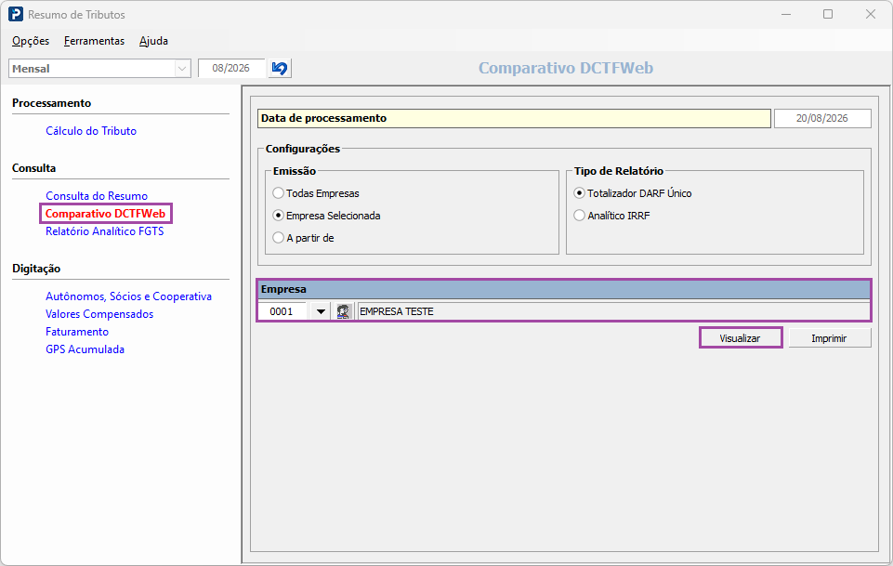Select Comparativo DCTFWeb in sidebar

click(105, 214)
